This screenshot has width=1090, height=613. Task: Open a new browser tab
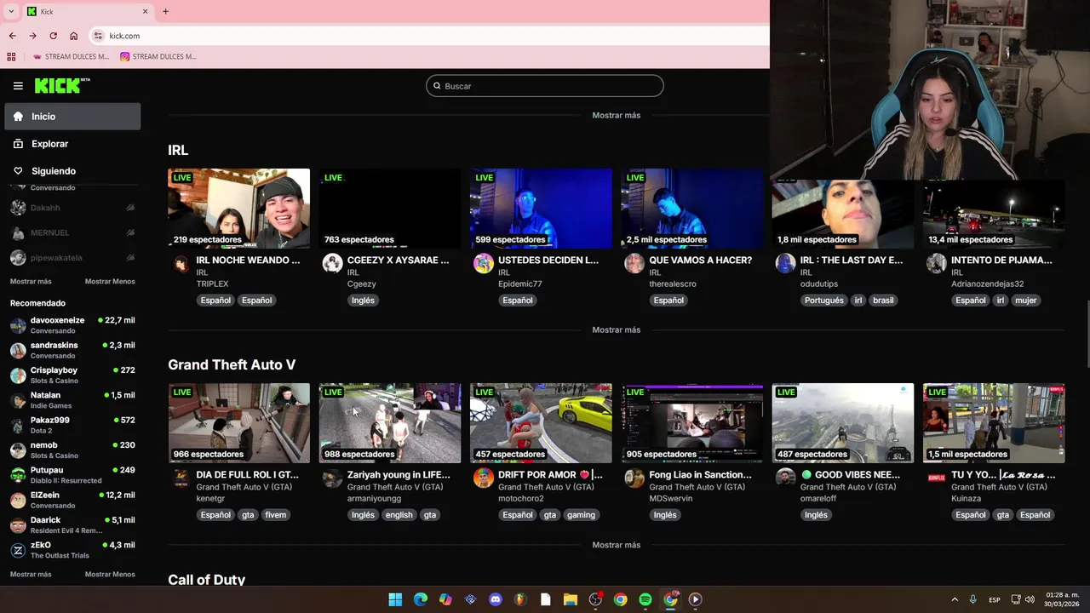pyautogui.click(x=165, y=11)
